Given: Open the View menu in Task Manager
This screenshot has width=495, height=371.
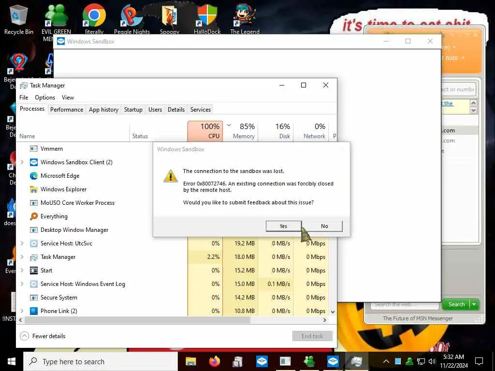Looking at the screenshot, I should (68, 98).
